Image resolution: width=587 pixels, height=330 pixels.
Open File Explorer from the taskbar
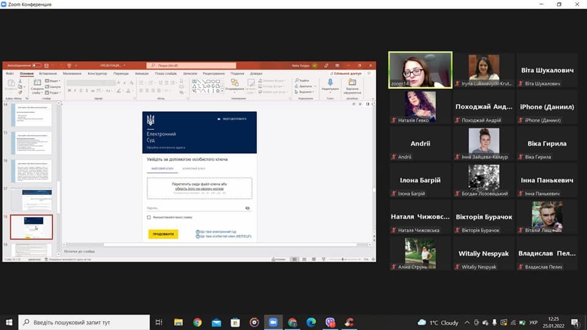tap(178, 322)
